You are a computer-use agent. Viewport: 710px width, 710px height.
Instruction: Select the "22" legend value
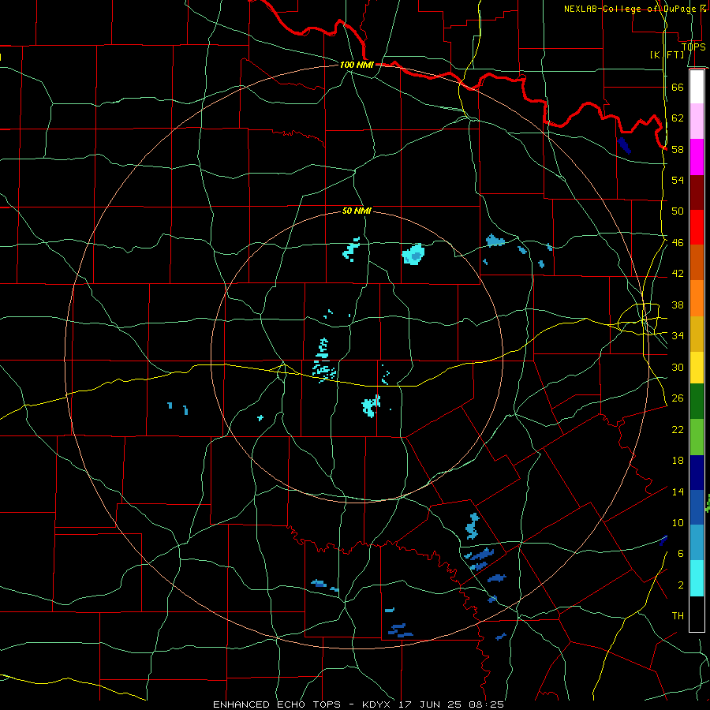click(678, 430)
